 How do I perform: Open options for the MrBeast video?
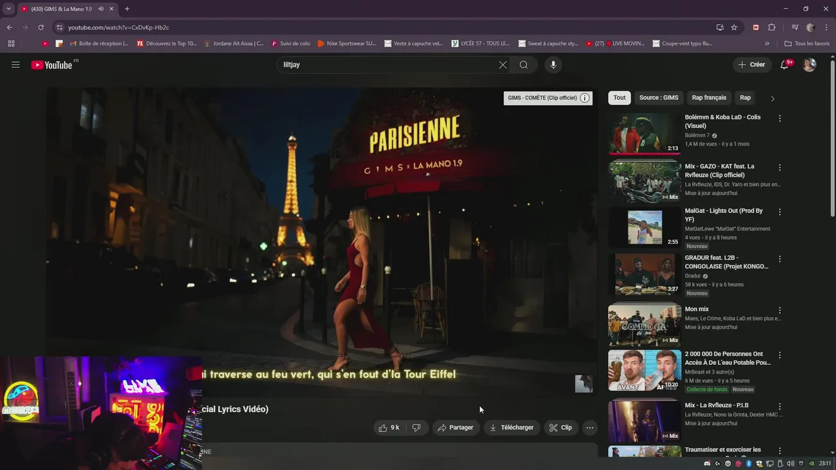(779, 355)
